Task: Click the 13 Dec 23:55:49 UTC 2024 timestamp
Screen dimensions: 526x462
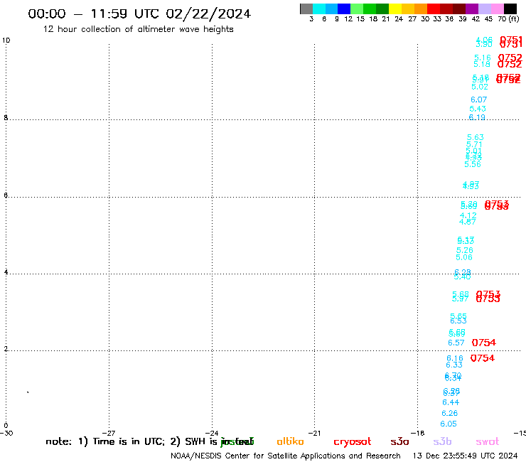Action: click(x=466, y=456)
